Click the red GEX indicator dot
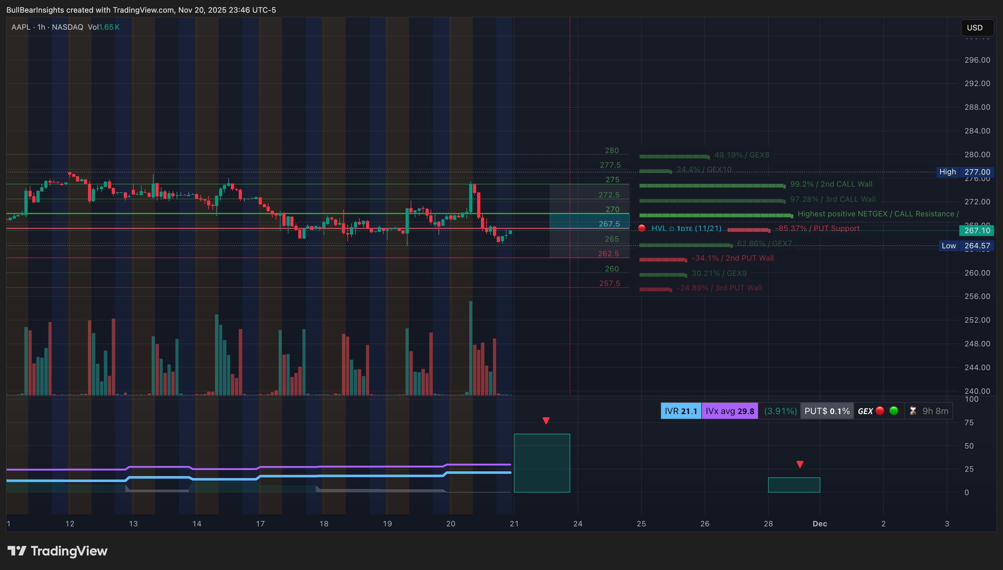This screenshot has height=570, width=1003. [x=880, y=411]
